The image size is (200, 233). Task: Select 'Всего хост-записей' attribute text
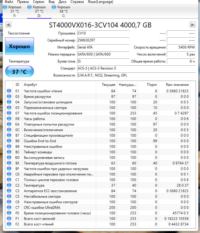pos(39,219)
